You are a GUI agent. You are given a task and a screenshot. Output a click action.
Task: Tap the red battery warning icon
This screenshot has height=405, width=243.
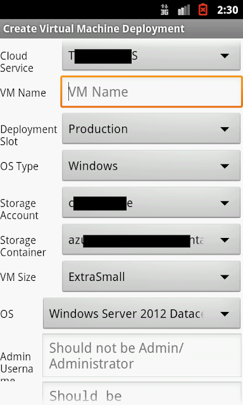(203, 9)
